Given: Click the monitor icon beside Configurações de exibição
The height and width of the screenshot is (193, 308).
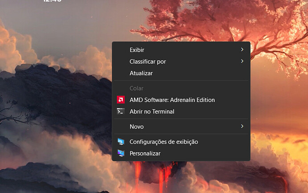Looking at the screenshot, I should click(121, 142).
